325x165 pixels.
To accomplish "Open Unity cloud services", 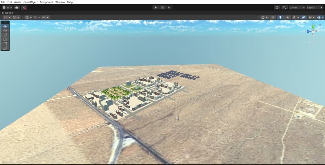I will [17, 8].
